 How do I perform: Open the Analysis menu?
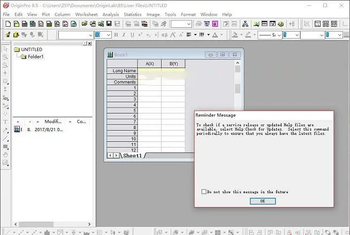pos(110,14)
